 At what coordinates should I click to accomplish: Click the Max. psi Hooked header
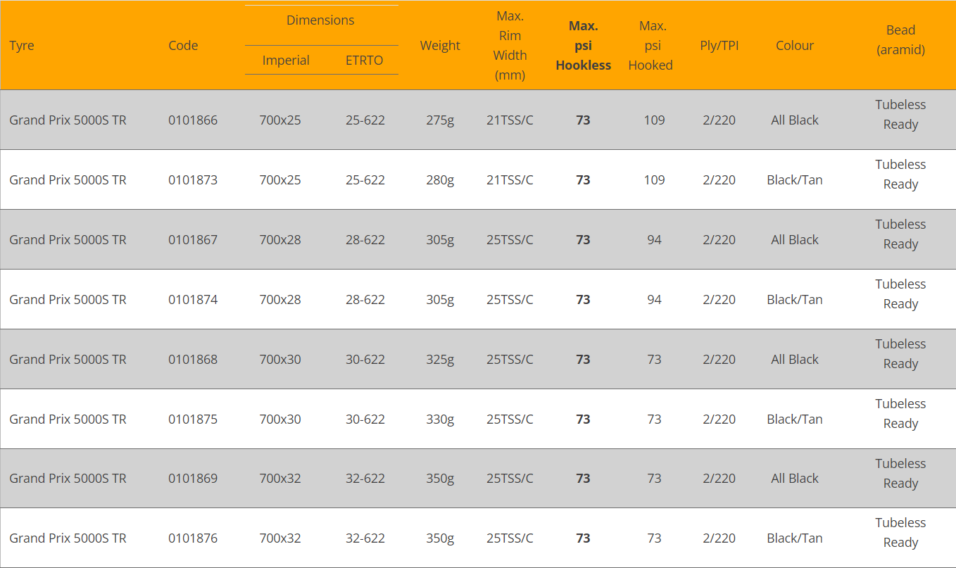click(x=651, y=46)
